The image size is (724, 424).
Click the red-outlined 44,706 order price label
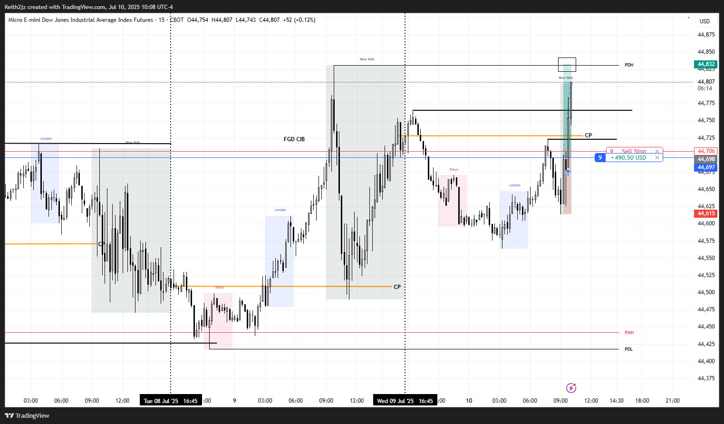(706, 151)
